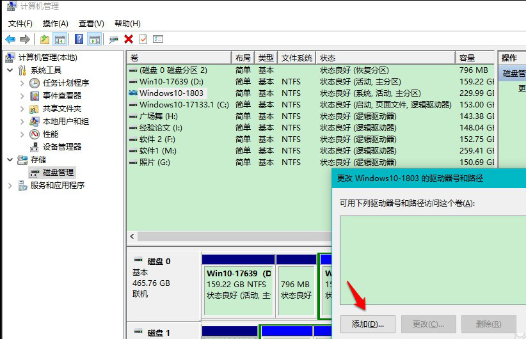Open the 操作(A) menu
Image resolution: width=526 pixels, height=339 pixels.
pyautogui.click(x=55, y=23)
